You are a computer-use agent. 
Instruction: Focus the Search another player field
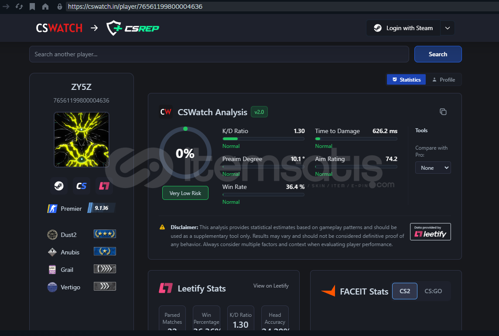(x=219, y=54)
